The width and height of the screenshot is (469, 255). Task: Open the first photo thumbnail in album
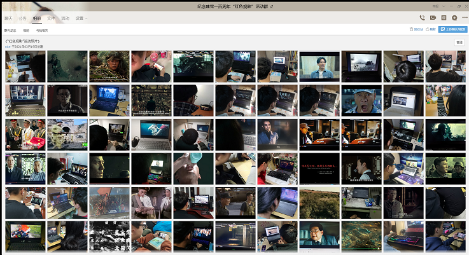tap(25, 66)
